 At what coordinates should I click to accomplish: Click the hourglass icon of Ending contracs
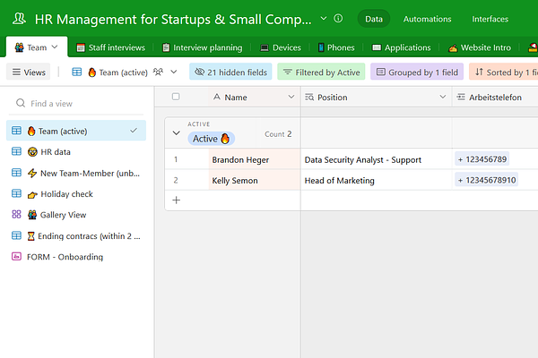[30, 236]
